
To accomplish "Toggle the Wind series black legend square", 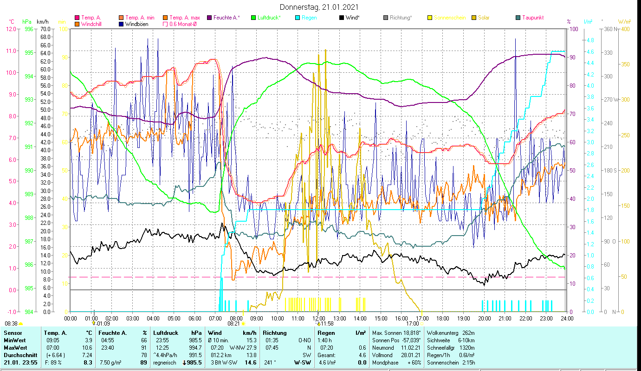I will [342, 18].
